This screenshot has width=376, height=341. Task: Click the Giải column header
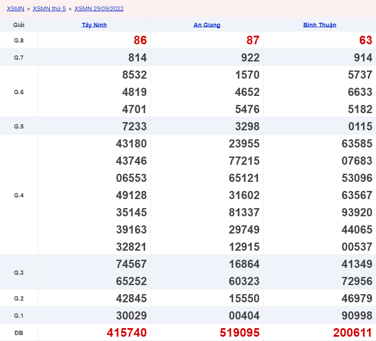coord(19,25)
